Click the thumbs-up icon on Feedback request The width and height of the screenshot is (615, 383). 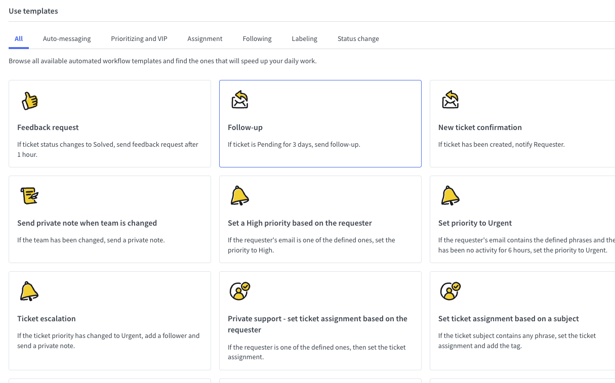(x=29, y=100)
